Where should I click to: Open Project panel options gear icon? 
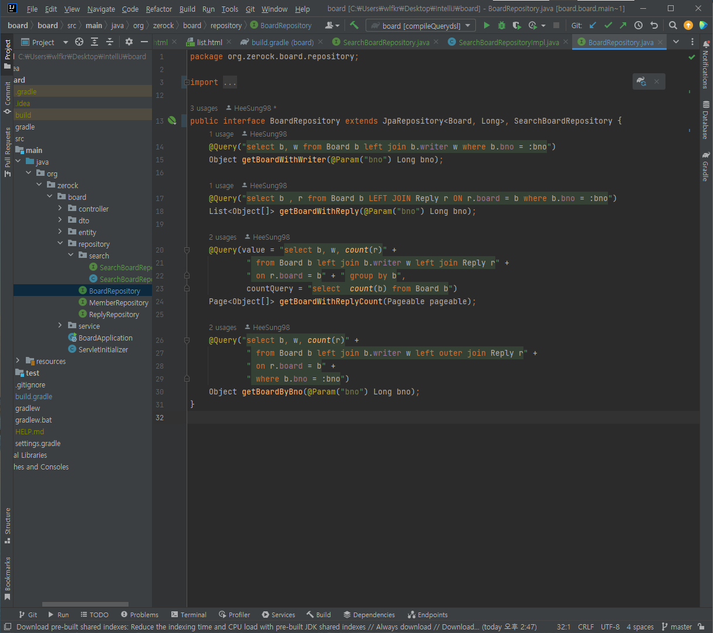pos(129,42)
